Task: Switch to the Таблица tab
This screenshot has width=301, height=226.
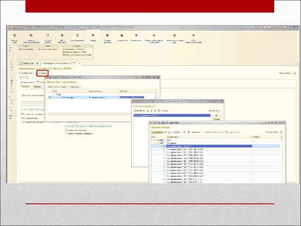Action: [37, 87]
